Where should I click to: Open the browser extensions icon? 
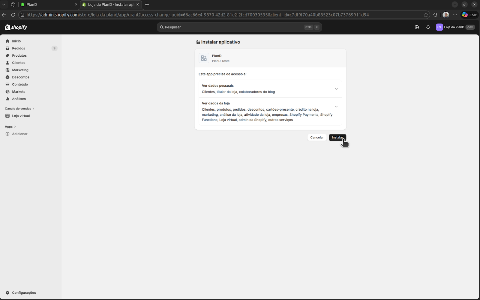pyautogui.click(x=436, y=15)
